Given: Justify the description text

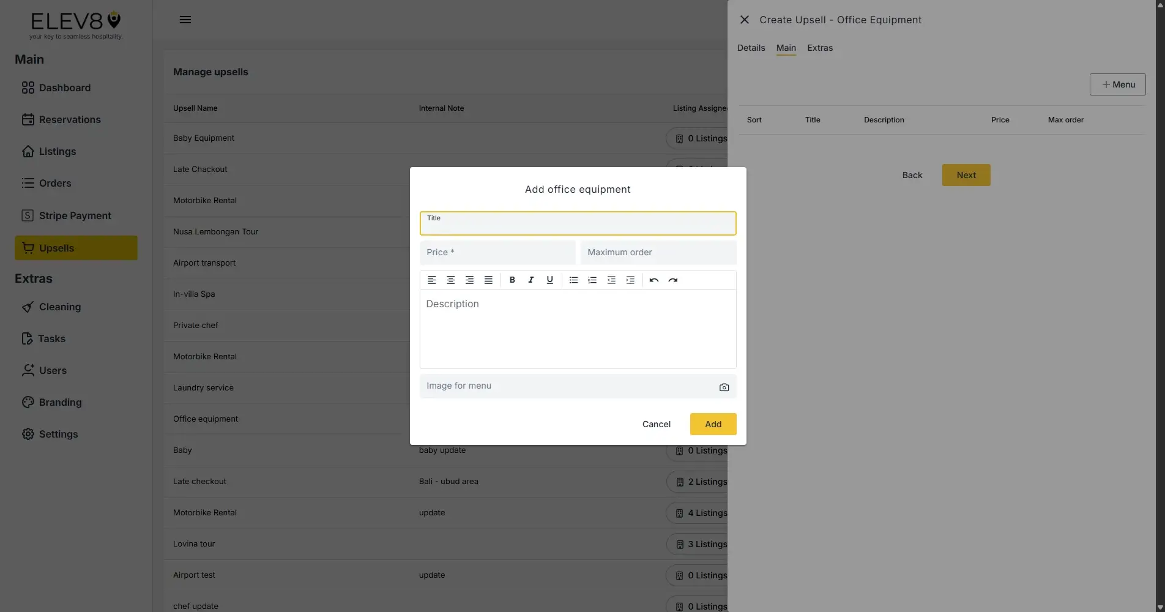Looking at the screenshot, I should (488, 280).
